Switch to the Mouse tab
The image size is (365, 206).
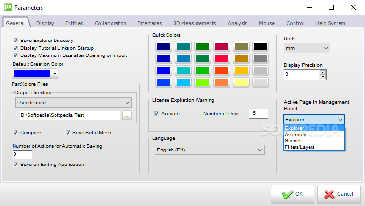coord(267,23)
